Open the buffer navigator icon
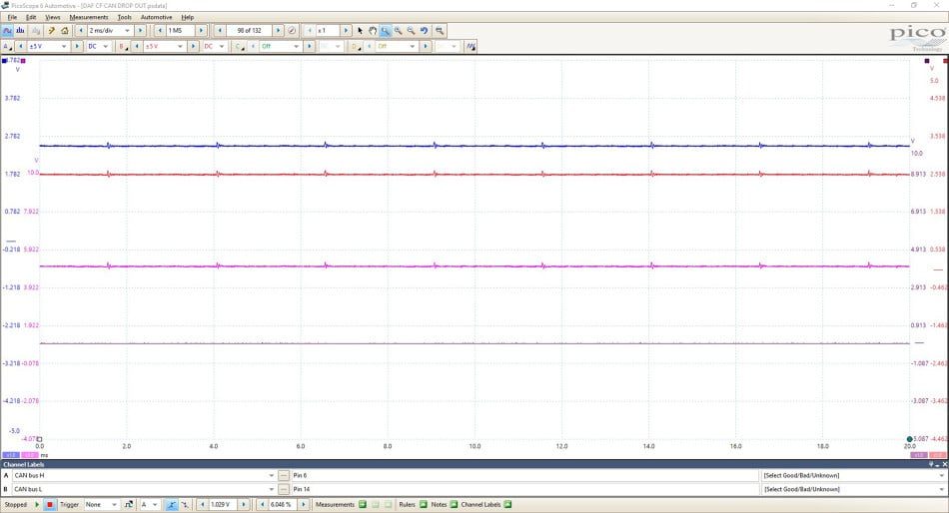The width and height of the screenshot is (949, 513). 292,30
